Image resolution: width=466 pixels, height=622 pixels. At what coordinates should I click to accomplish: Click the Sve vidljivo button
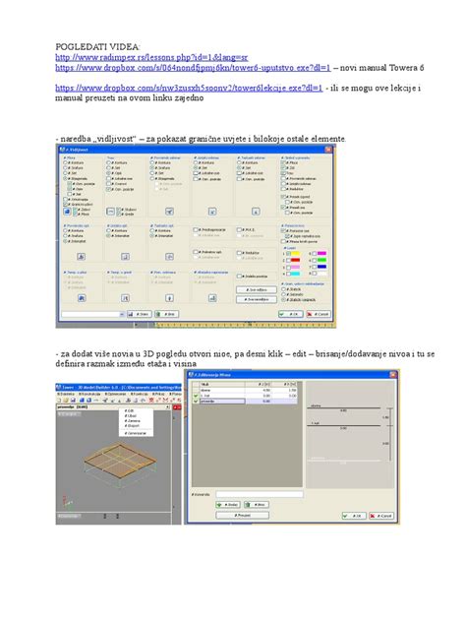point(257,290)
